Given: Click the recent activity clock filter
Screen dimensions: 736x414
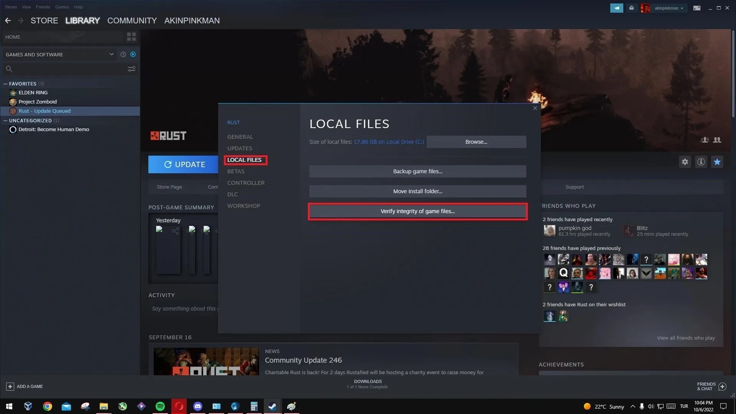Looking at the screenshot, I should click(123, 54).
